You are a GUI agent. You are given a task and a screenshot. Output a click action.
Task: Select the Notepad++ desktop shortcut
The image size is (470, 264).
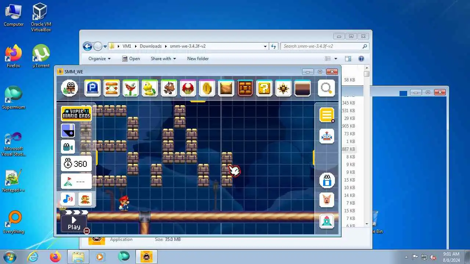point(14,181)
